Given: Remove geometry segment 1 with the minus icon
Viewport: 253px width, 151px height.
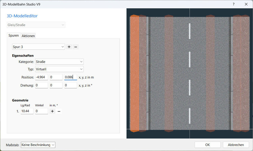Looking at the screenshot, I should 59,111.
